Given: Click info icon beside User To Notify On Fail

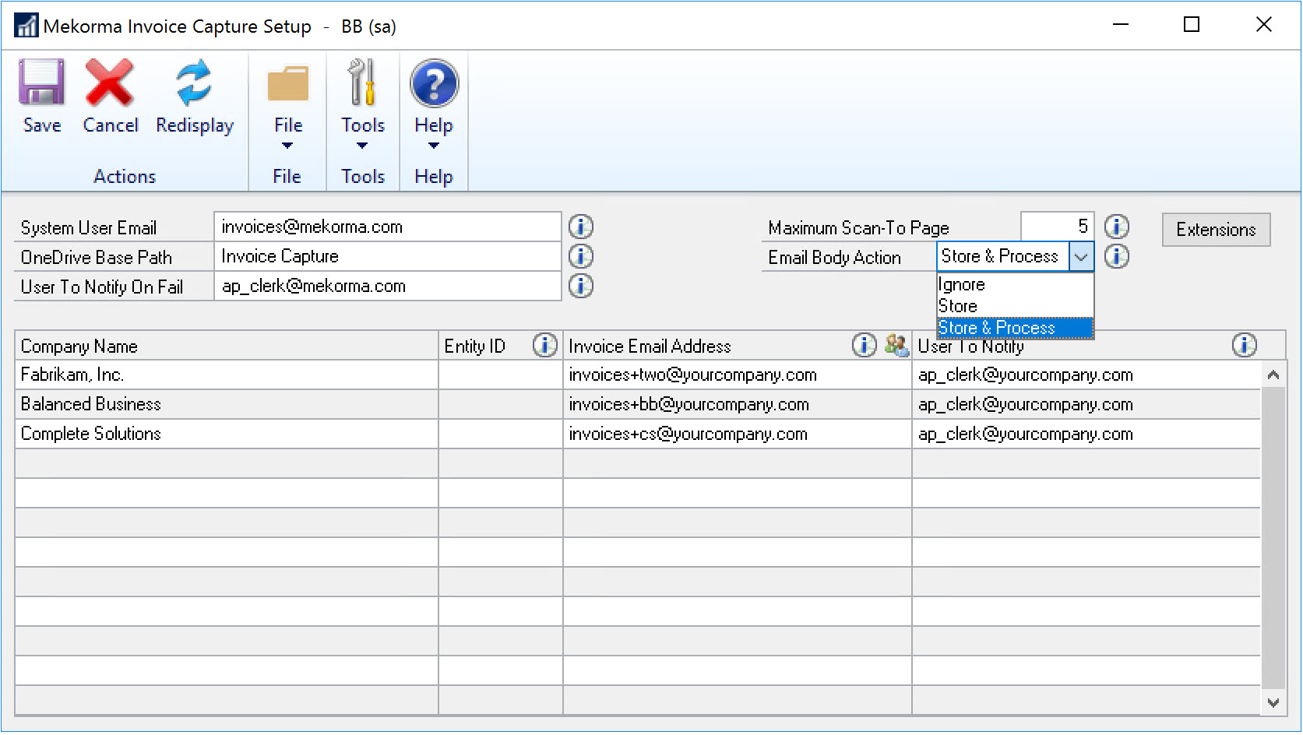Looking at the screenshot, I should pyautogui.click(x=580, y=286).
